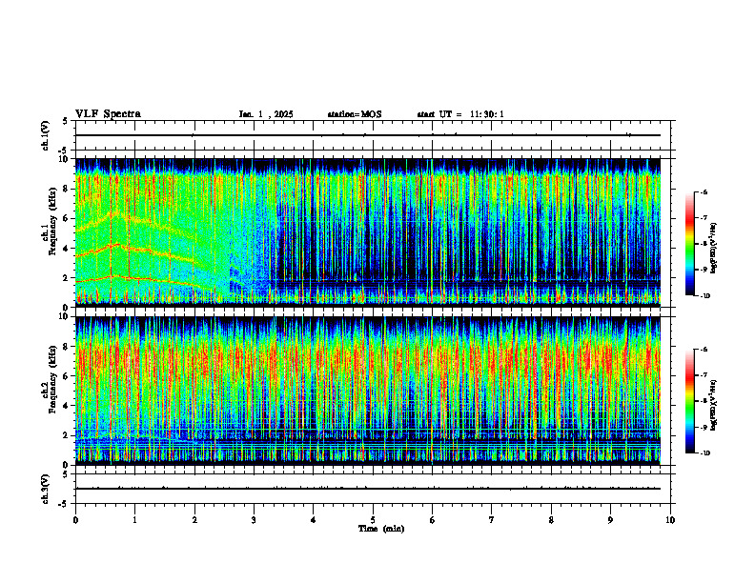Click the "ch.3(V)" axis label
The height and width of the screenshot is (583, 755).
45,489
